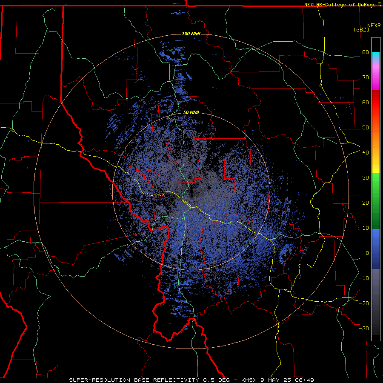Click the 50 NMI range ring label

click(191, 113)
